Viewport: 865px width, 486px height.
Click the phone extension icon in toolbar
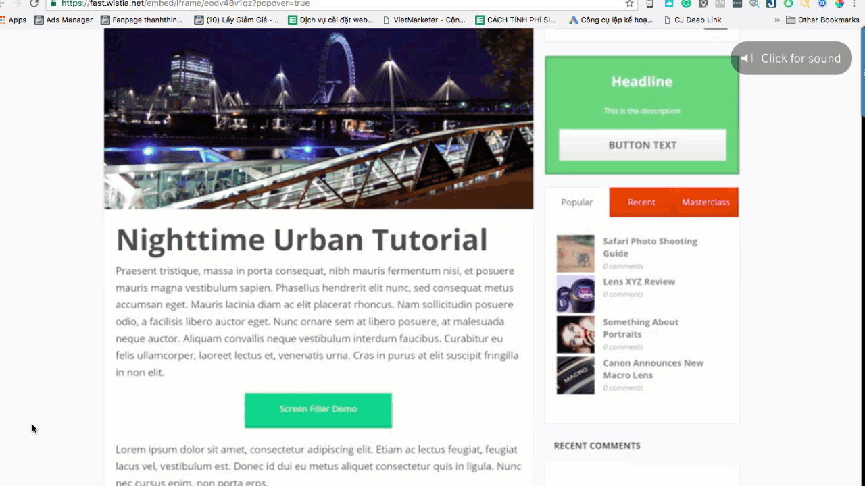pyautogui.click(x=649, y=3)
